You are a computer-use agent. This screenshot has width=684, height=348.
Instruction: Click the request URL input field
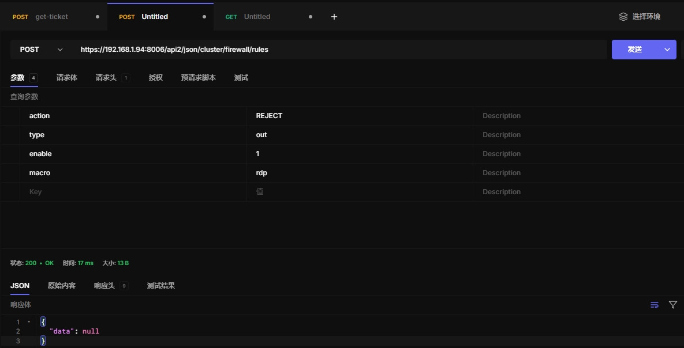point(341,50)
